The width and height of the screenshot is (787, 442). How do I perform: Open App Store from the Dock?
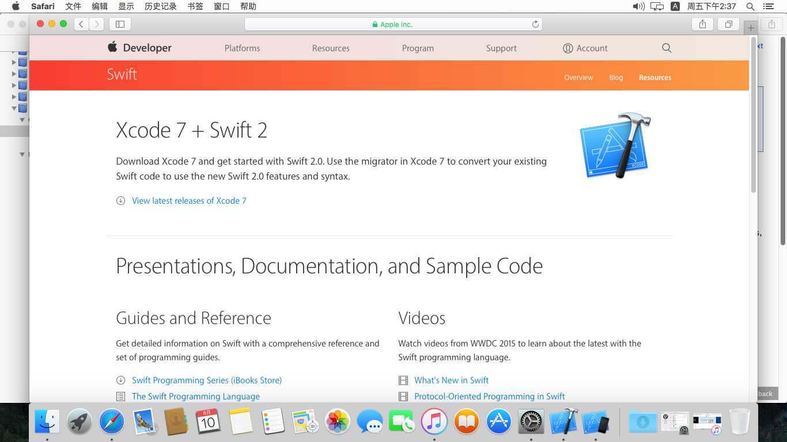coord(499,422)
